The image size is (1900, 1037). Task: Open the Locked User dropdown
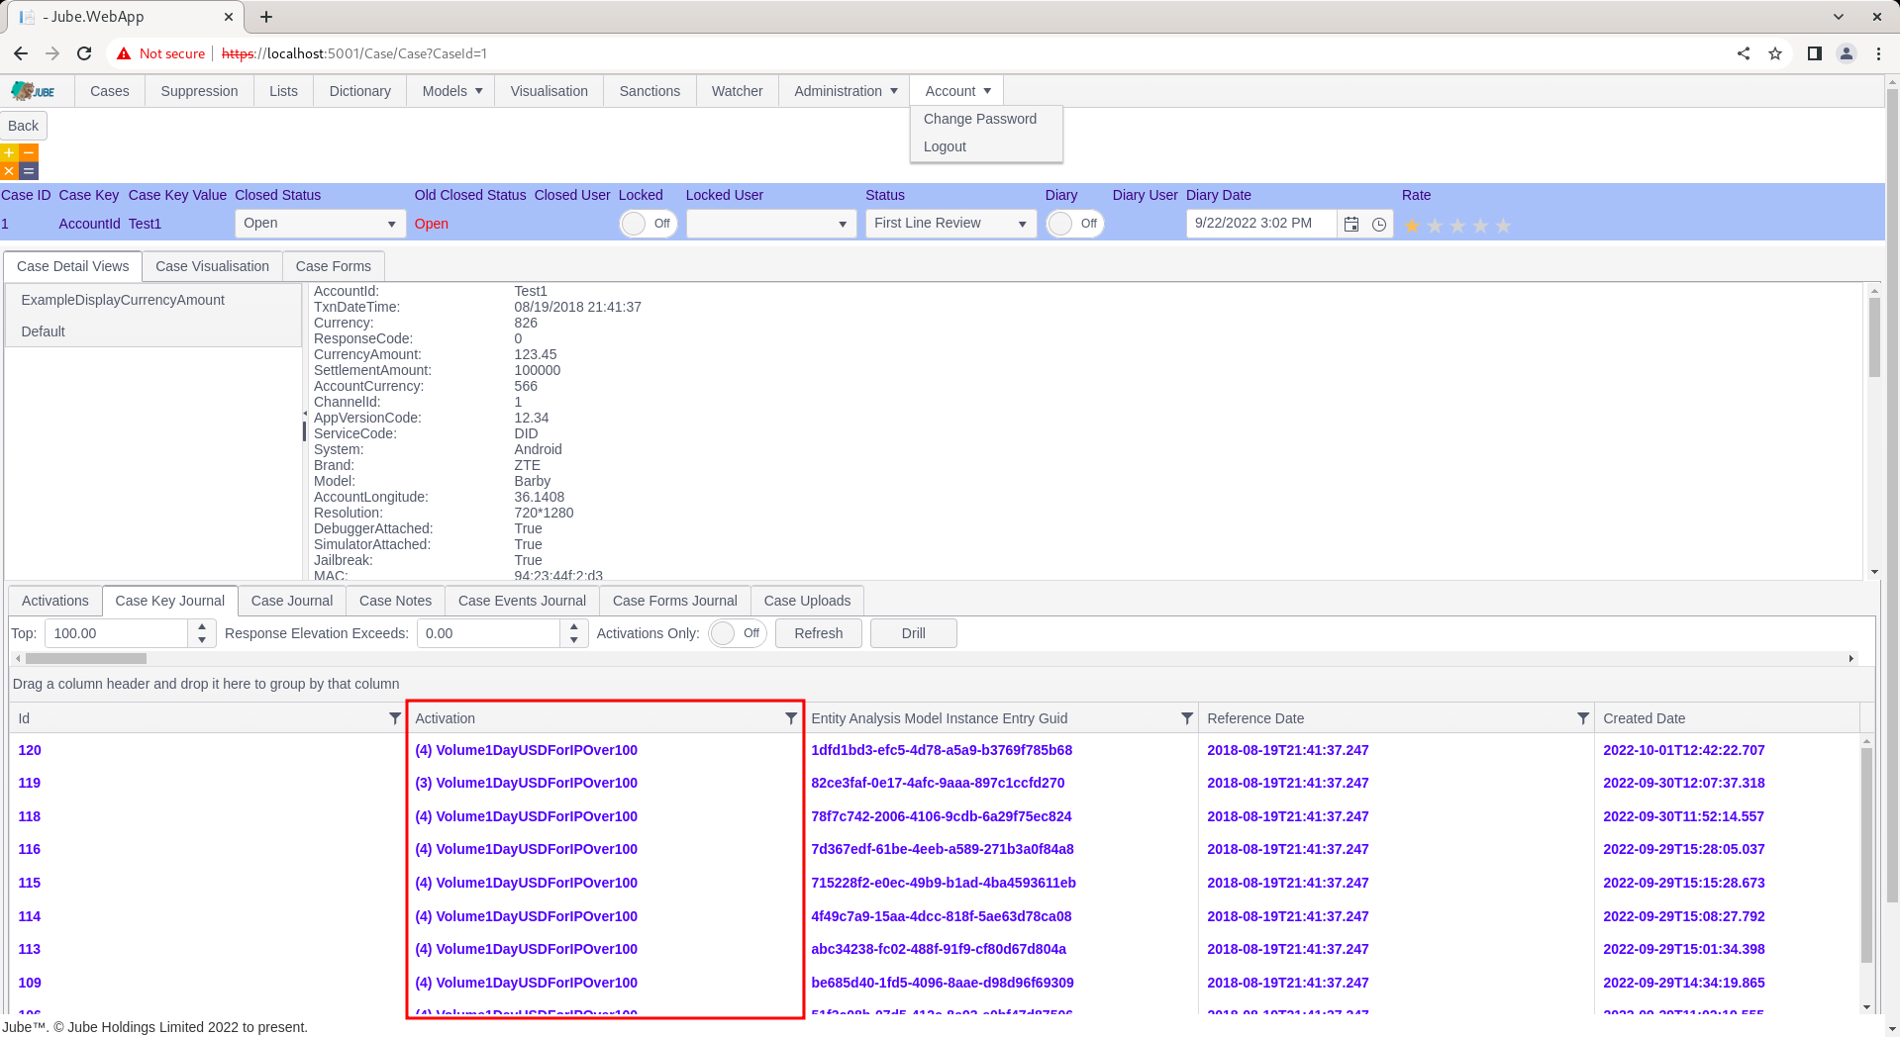pos(770,224)
